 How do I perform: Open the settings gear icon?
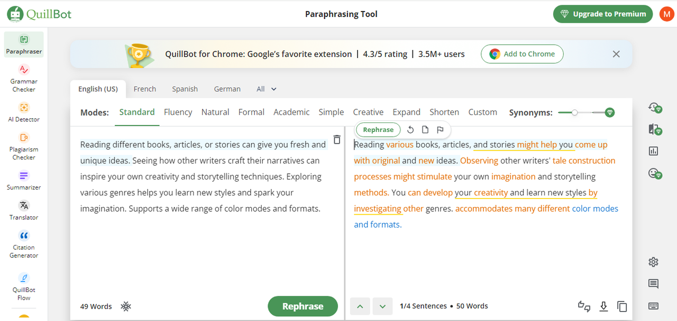653,262
